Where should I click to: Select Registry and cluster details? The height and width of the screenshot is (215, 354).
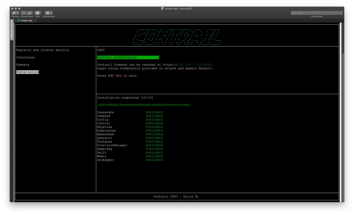tap(42, 50)
